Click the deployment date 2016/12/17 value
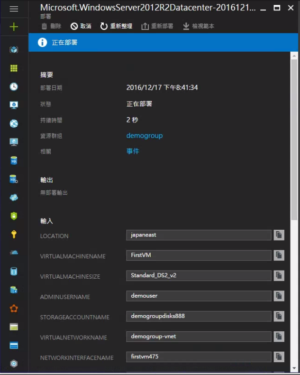This screenshot has width=300, height=375. coord(162,87)
